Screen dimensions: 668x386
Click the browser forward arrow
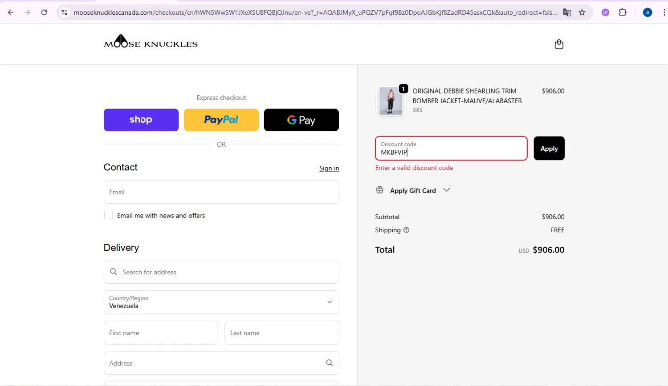pos(27,12)
